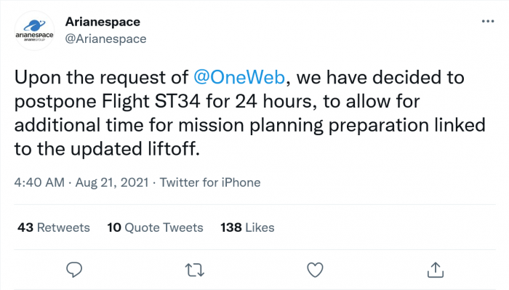View the 10 Quote Tweets list
Image resolution: width=509 pixels, height=290 pixels.
click(x=155, y=227)
